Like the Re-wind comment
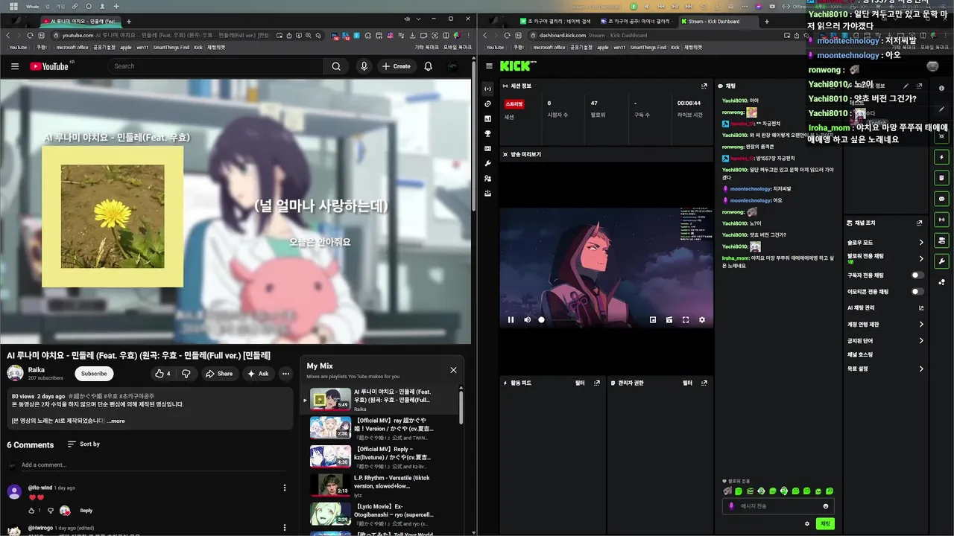954x536 pixels. point(31,511)
